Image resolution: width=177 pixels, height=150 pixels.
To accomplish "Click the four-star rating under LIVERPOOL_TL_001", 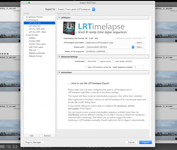I will click(x=4, y=54).
